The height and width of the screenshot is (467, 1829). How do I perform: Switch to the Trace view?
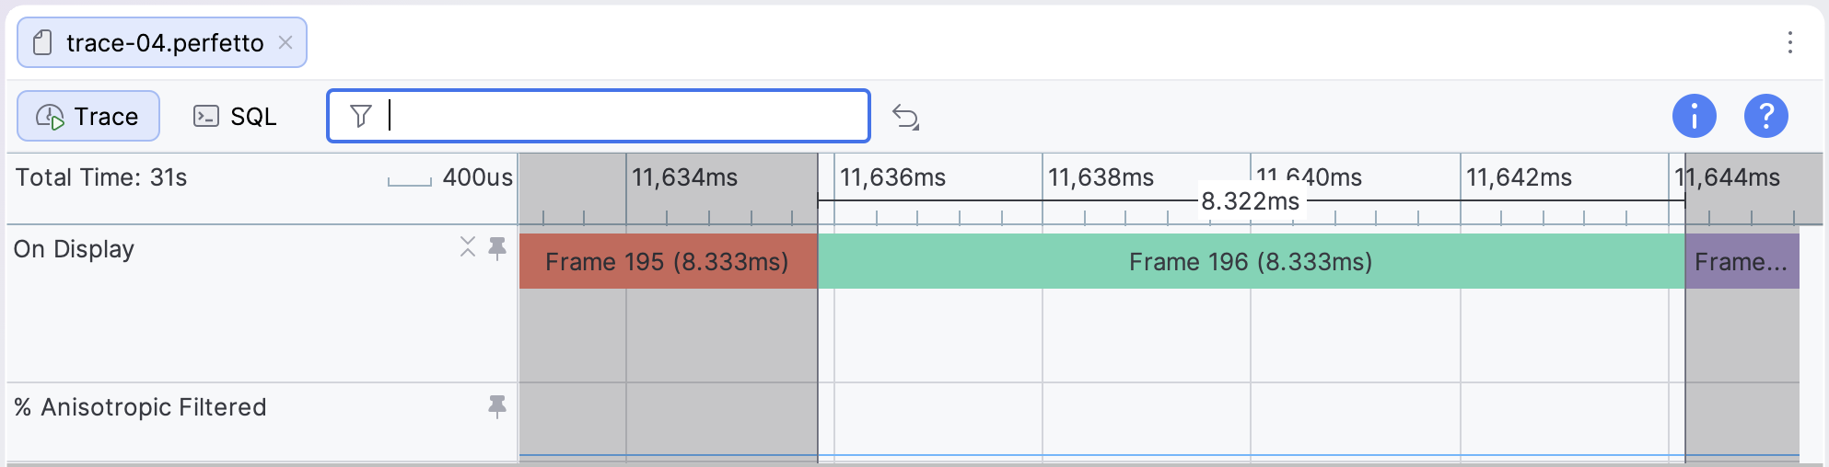(88, 116)
